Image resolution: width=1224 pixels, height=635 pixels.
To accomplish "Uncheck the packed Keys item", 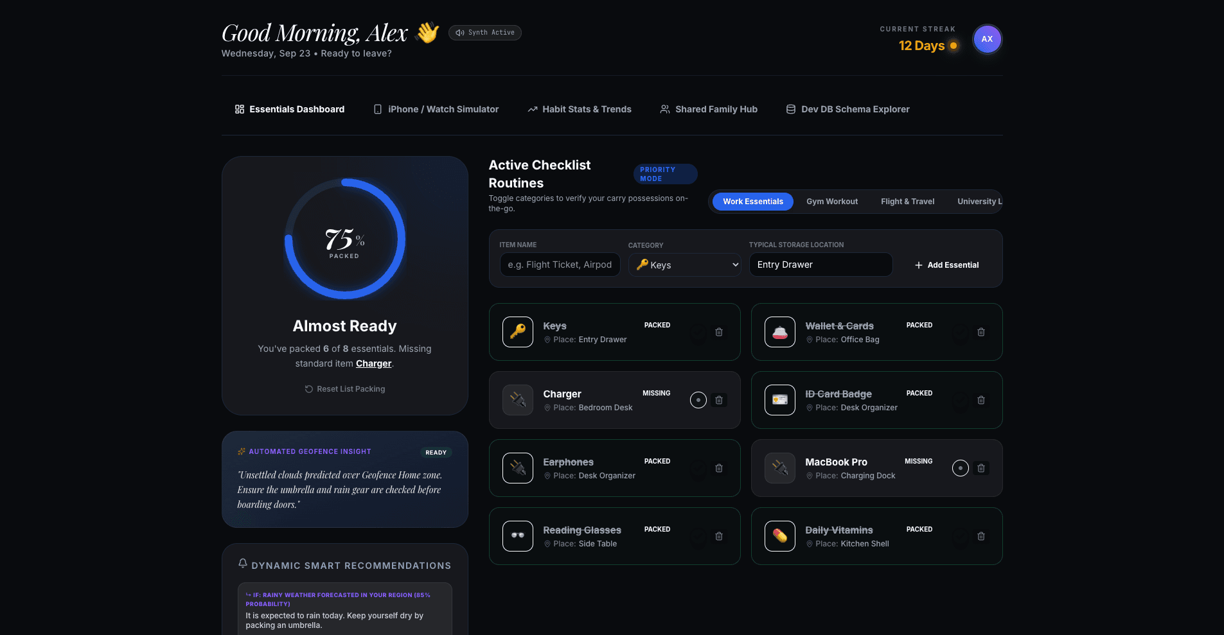I will pos(698,332).
